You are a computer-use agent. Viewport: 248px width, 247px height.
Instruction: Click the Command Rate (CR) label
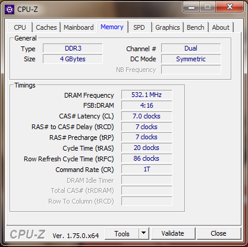pos(84,170)
